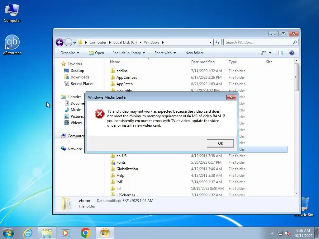Select the Globalization folder
The image size is (319, 239).
pyautogui.click(x=127, y=169)
